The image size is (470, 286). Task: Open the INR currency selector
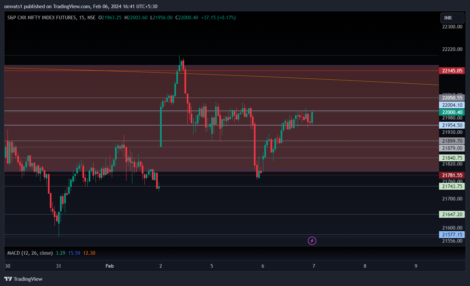click(x=452, y=18)
